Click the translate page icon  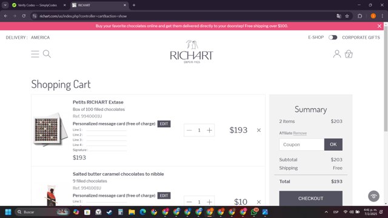[339, 16]
